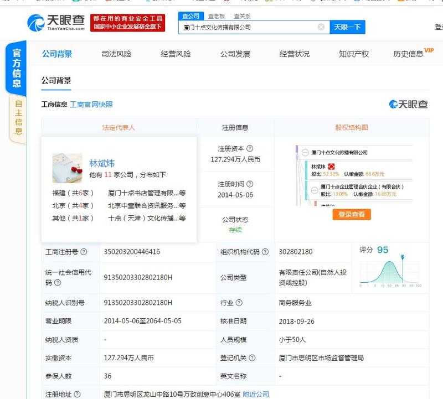The height and width of the screenshot is (399, 443).
Task: Click inside the company search input field
Action: 249,27
